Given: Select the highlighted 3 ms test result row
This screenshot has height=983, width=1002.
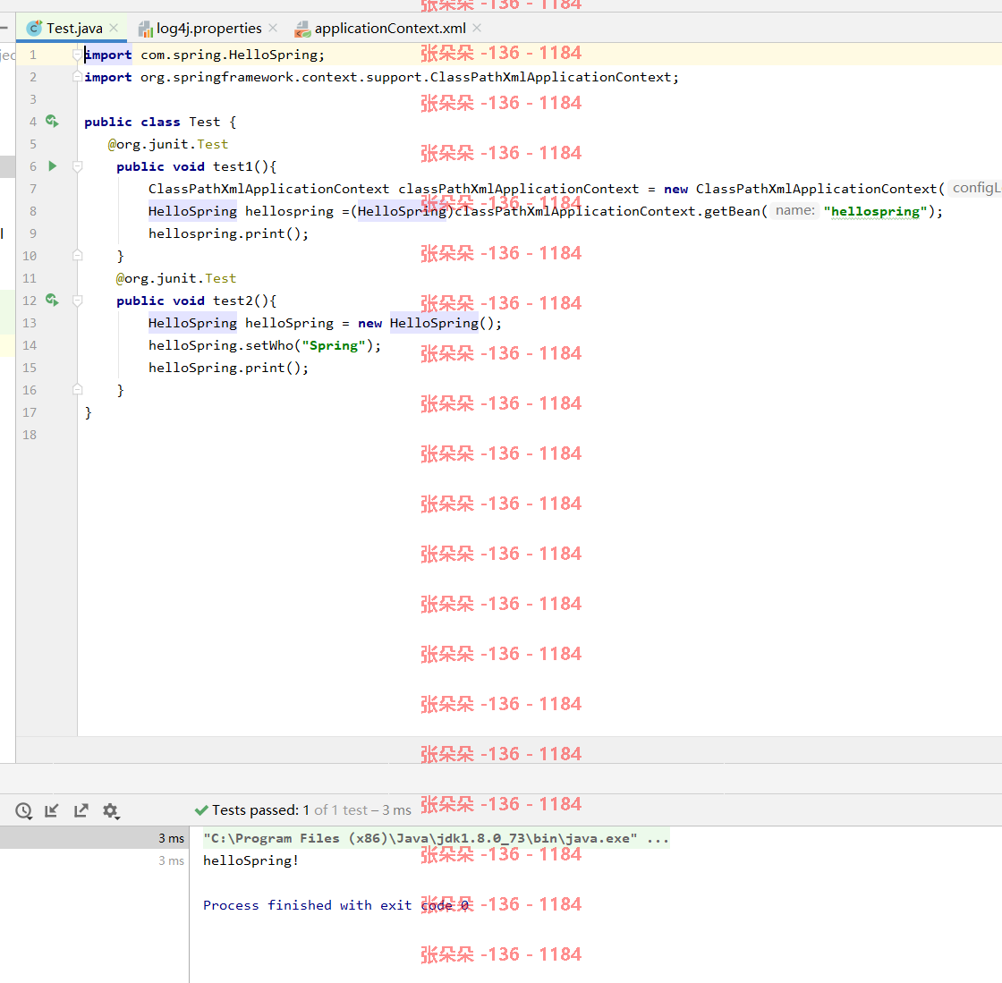Looking at the screenshot, I should point(95,837).
